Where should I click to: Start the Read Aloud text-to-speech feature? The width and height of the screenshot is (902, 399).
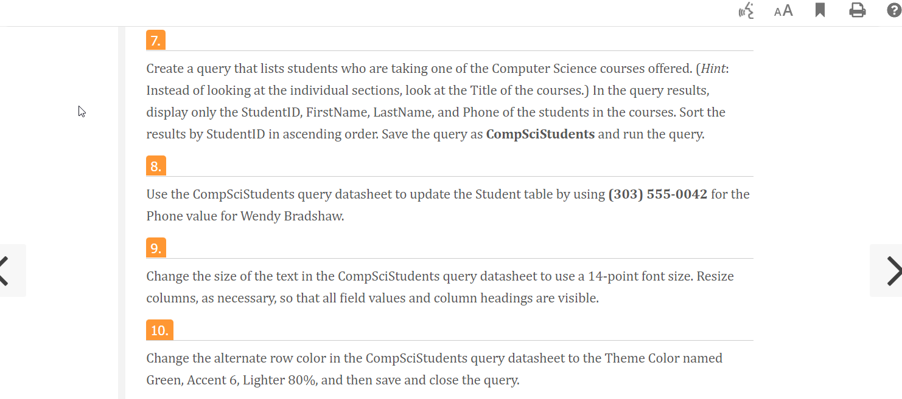click(x=746, y=11)
